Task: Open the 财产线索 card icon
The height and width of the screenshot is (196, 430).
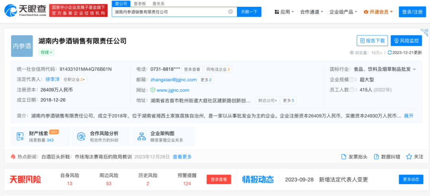Action: 20,136
